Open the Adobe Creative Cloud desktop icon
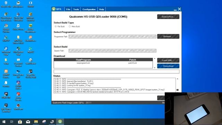The image size is (222, 125). tap(18, 97)
